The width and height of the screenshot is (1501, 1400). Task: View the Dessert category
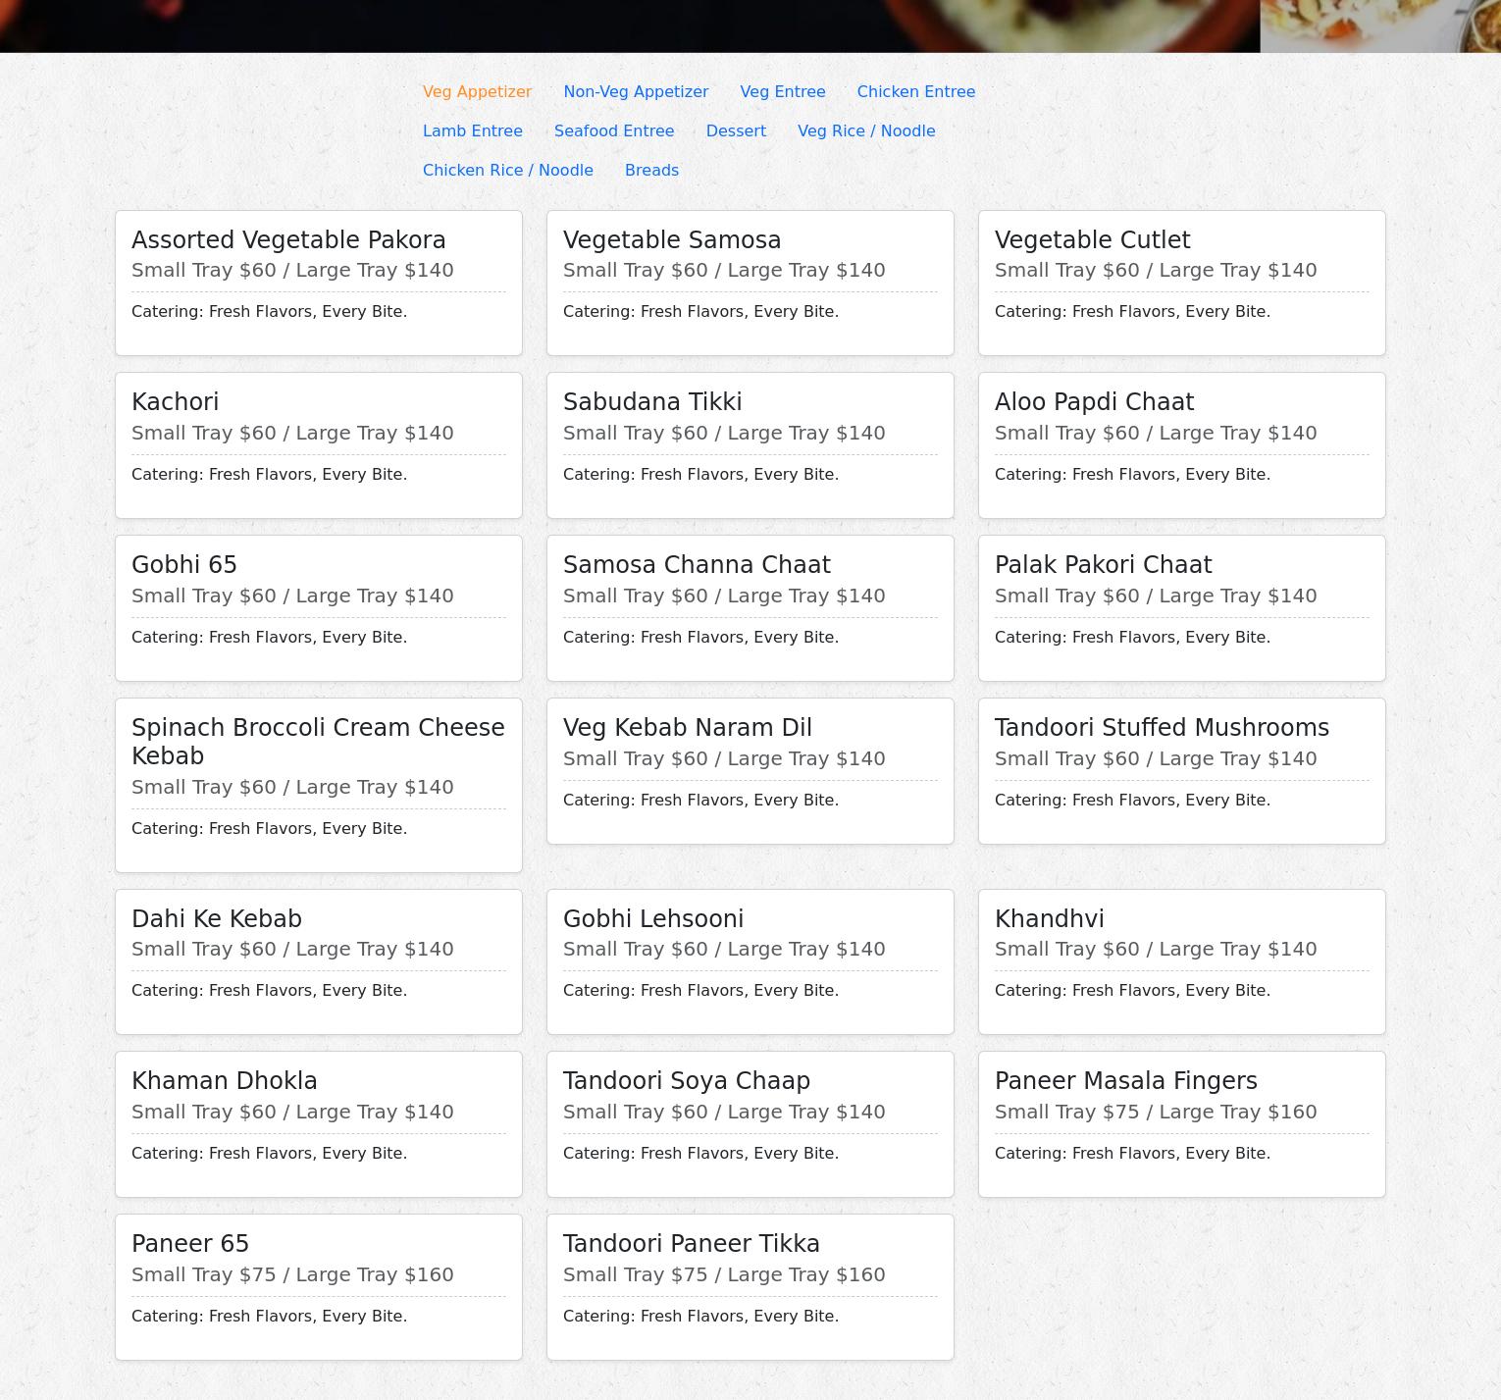pos(736,130)
